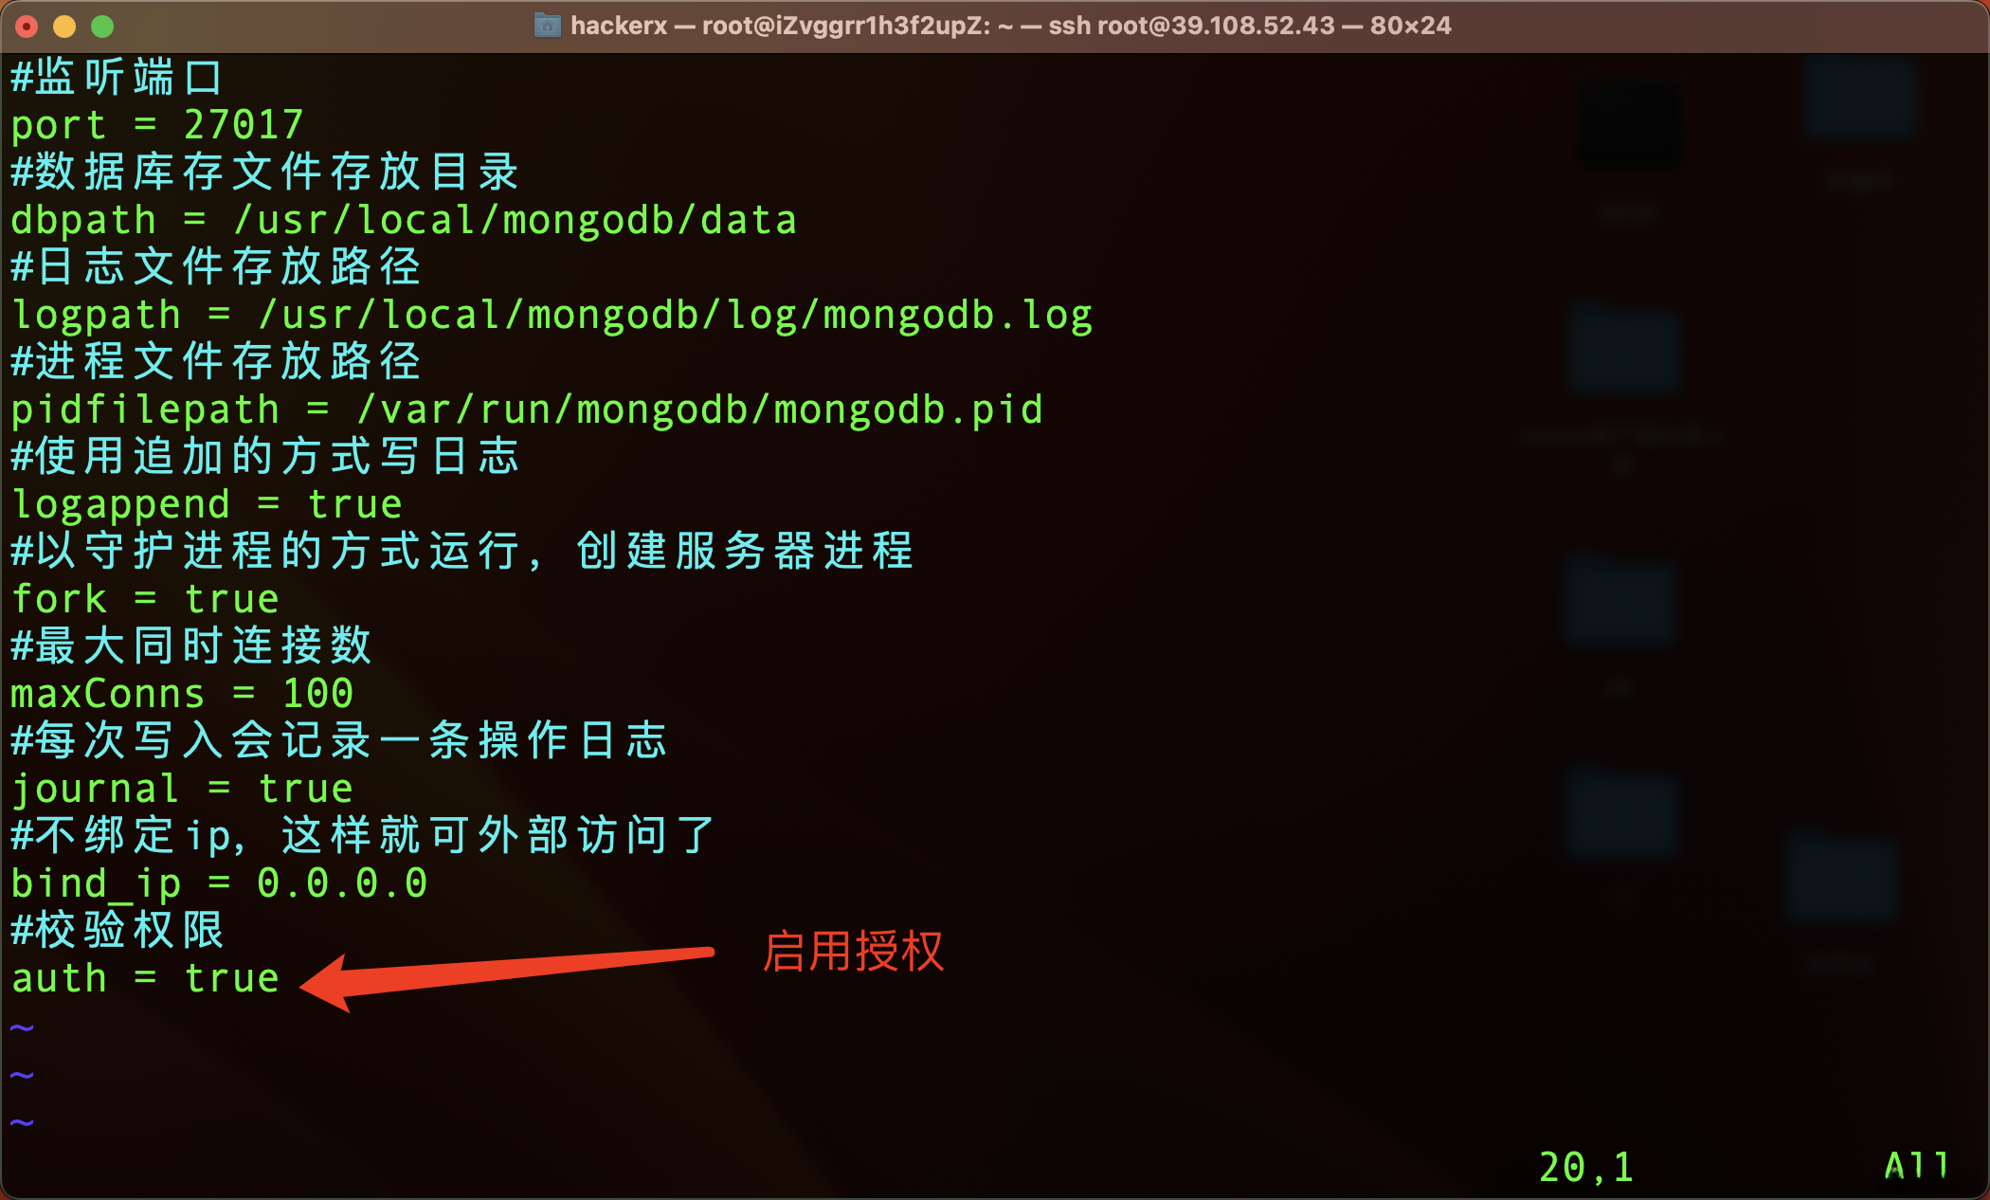The height and width of the screenshot is (1200, 1990).
Task: Click the red 启用授权 annotation label
Action: (853, 952)
